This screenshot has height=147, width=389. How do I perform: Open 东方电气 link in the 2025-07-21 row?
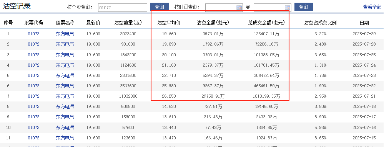click(65, 96)
